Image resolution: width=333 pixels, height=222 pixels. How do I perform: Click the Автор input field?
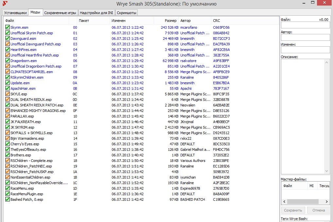305,38
